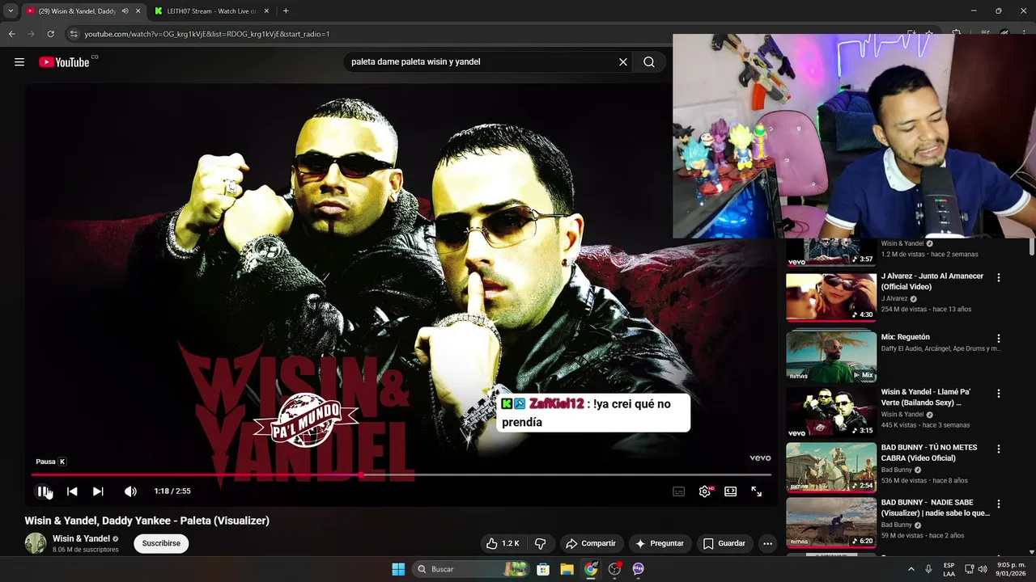Open OBS Studio from the taskbar

pos(614,569)
